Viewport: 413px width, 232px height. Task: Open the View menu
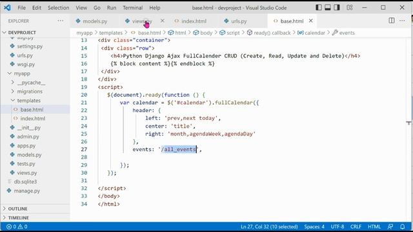(x=81, y=8)
